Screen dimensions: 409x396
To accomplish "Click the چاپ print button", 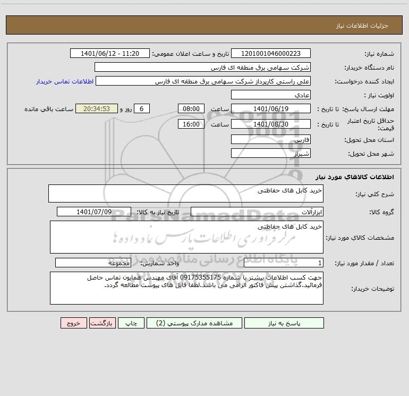I will [131, 323].
